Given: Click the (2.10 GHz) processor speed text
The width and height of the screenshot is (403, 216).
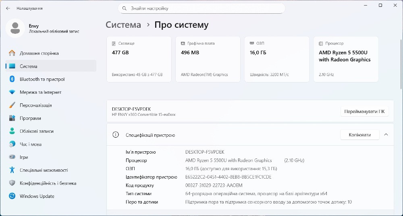Looking at the screenshot, I should click(294, 160).
